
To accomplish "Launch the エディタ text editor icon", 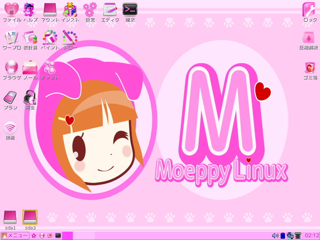I will (x=110, y=9).
